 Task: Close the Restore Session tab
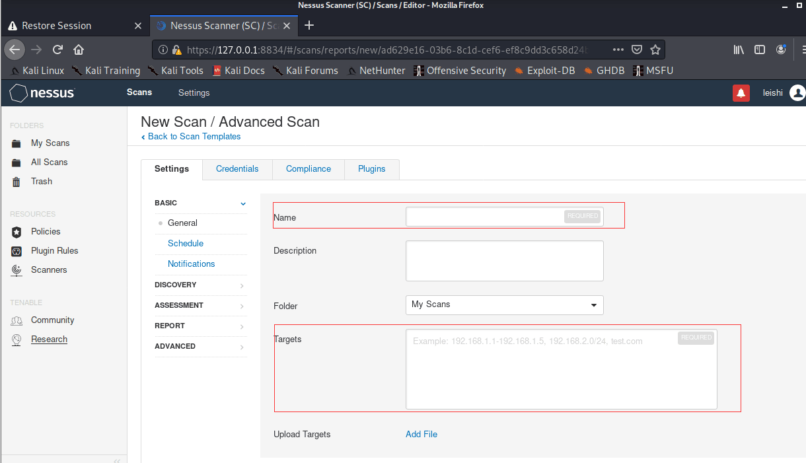138,26
